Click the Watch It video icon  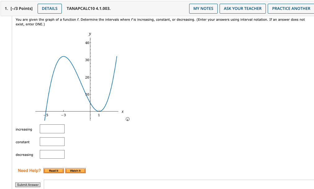pos(75,170)
